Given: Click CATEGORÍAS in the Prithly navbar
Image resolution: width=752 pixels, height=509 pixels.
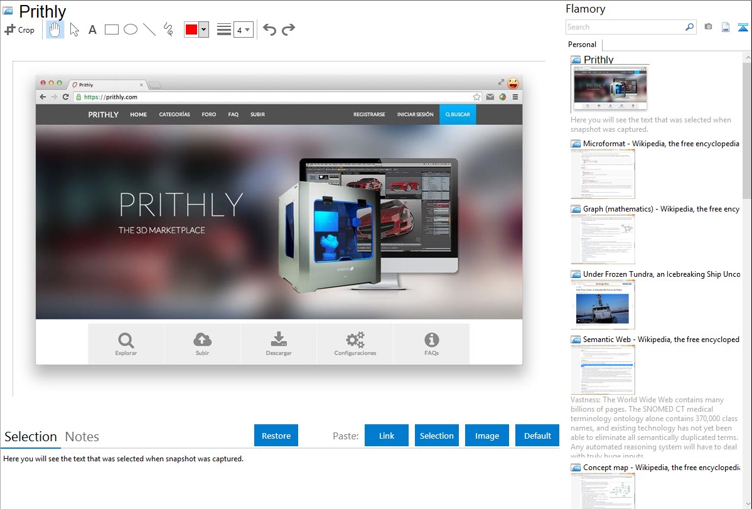Looking at the screenshot, I should pos(175,115).
